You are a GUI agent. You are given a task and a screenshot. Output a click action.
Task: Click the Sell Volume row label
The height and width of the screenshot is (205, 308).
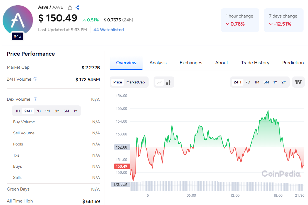24,133
